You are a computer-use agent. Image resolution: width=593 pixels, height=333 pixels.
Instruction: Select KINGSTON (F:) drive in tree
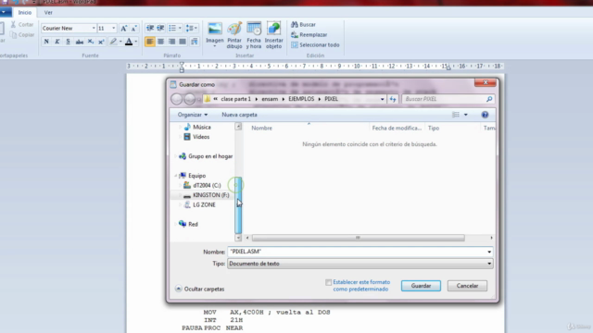[x=211, y=195]
